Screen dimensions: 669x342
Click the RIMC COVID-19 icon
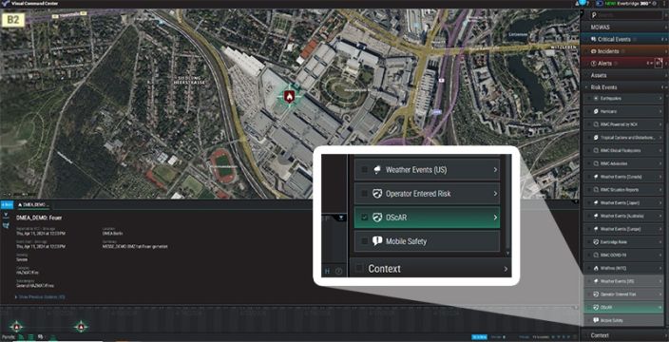coord(597,255)
